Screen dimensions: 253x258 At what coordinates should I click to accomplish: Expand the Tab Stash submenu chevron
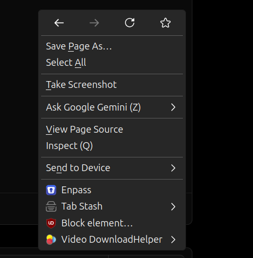[173, 206]
